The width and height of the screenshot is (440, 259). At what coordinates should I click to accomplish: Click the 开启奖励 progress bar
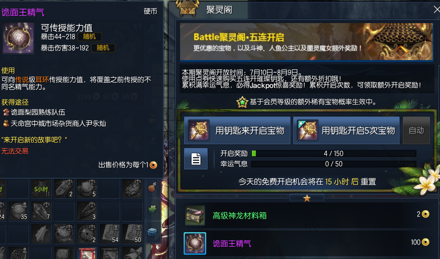tap(334, 153)
